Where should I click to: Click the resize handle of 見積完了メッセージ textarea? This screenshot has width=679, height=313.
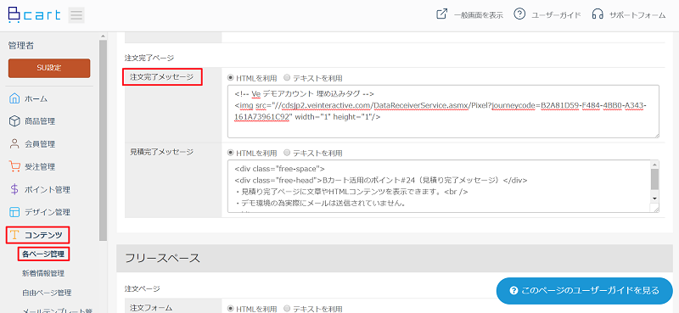coord(656,210)
